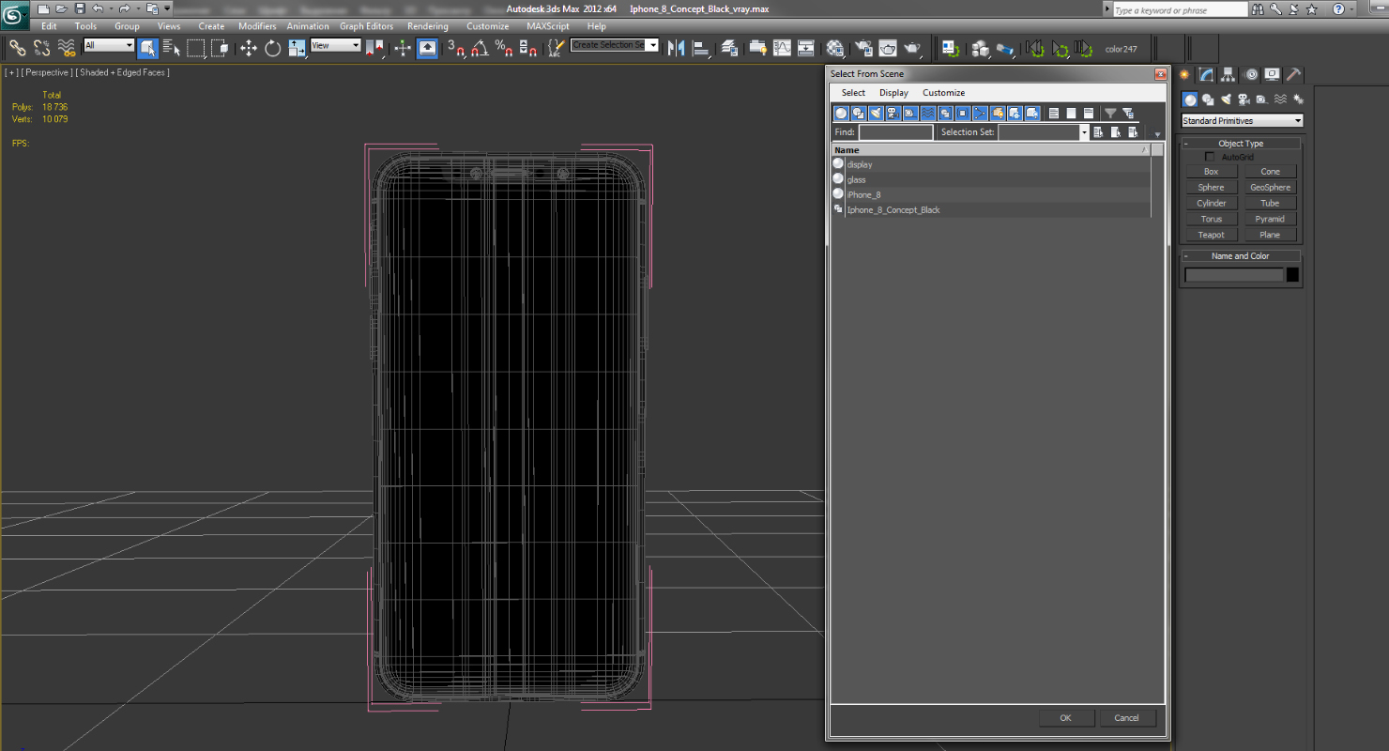The width and height of the screenshot is (1389, 751).
Task: Toggle the Snaps Toggle 3D button
Action: click(x=457, y=48)
